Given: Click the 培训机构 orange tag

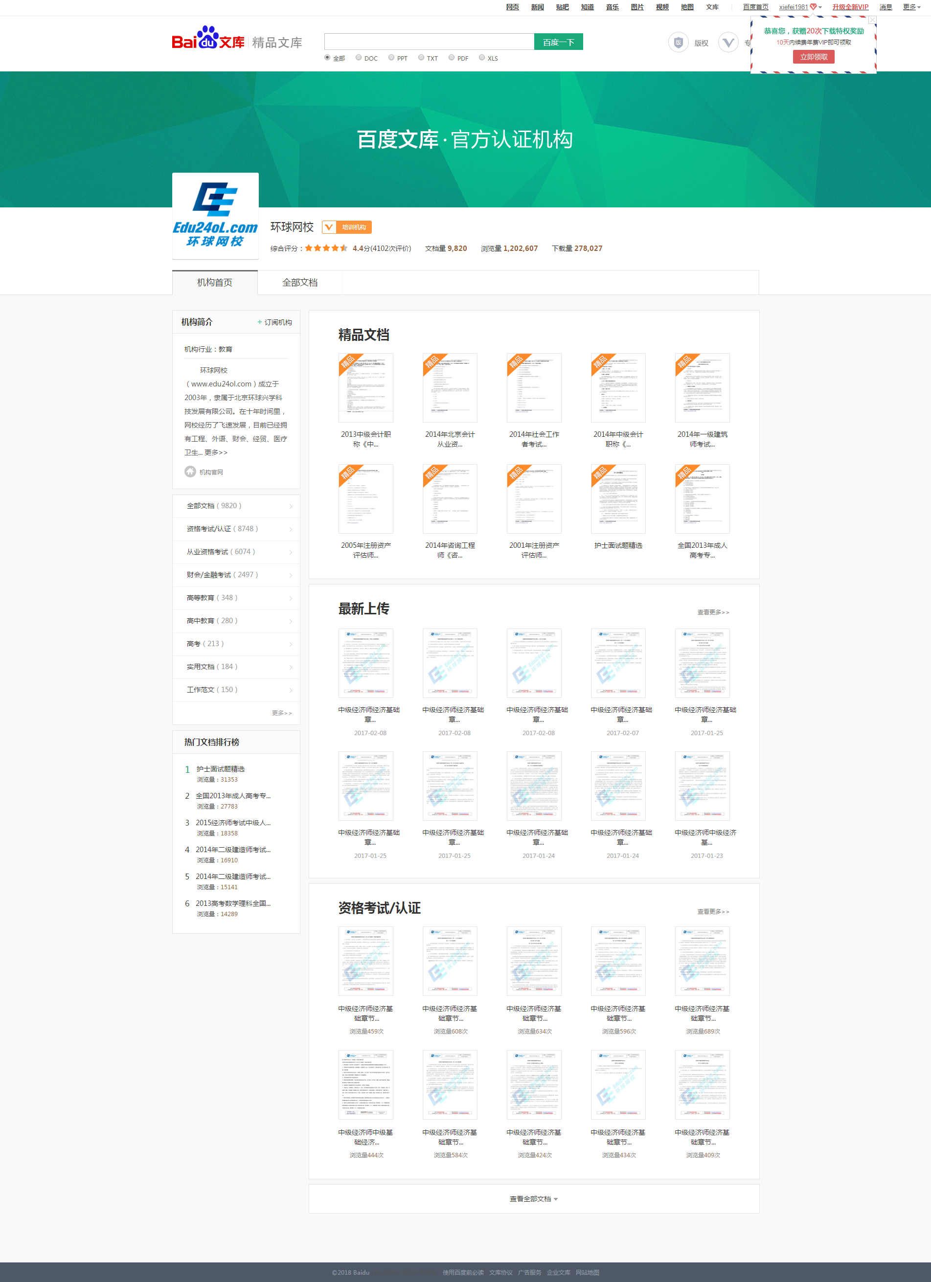Looking at the screenshot, I should (x=354, y=227).
